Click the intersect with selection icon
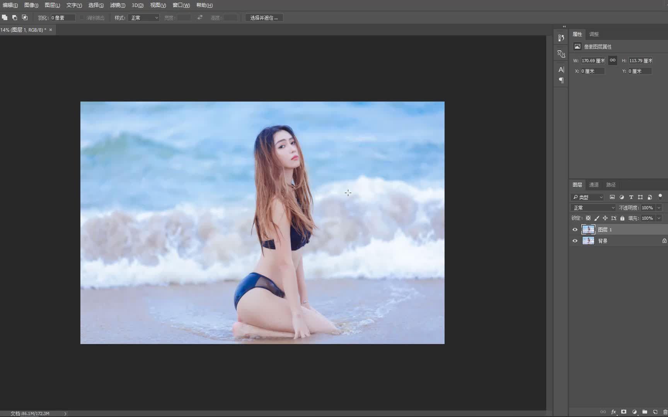 pyautogui.click(x=25, y=17)
